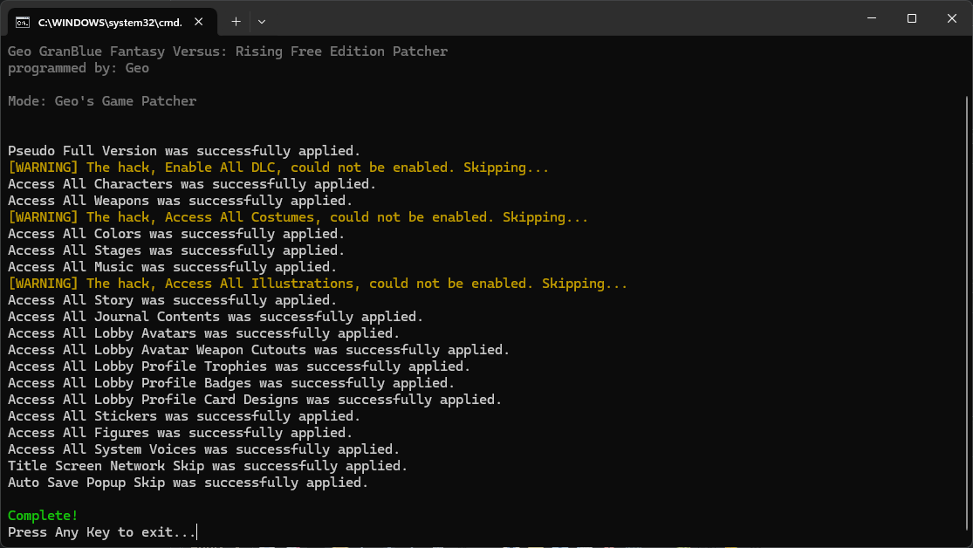
Task: Click 'Access All Story' output line
Action: [172, 300]
